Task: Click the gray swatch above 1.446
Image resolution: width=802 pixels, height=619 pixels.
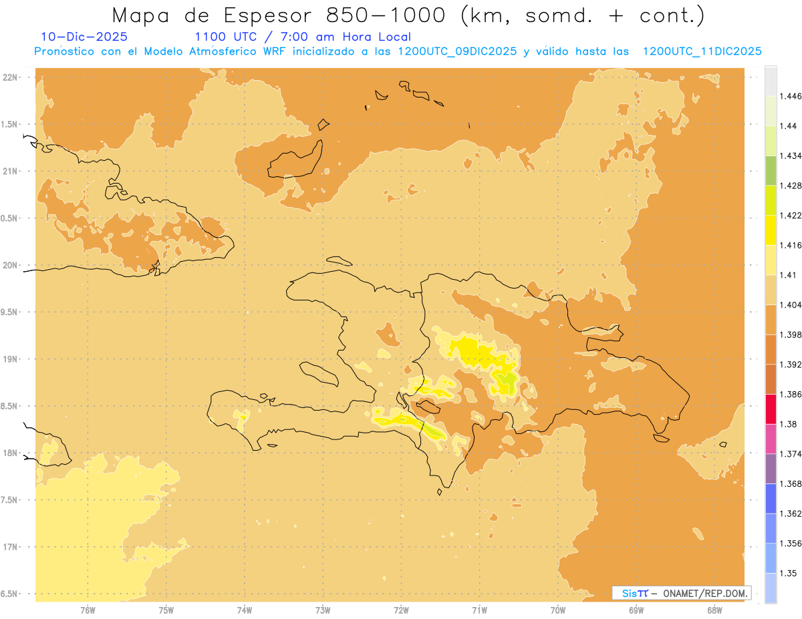Action: coord(771,81)
